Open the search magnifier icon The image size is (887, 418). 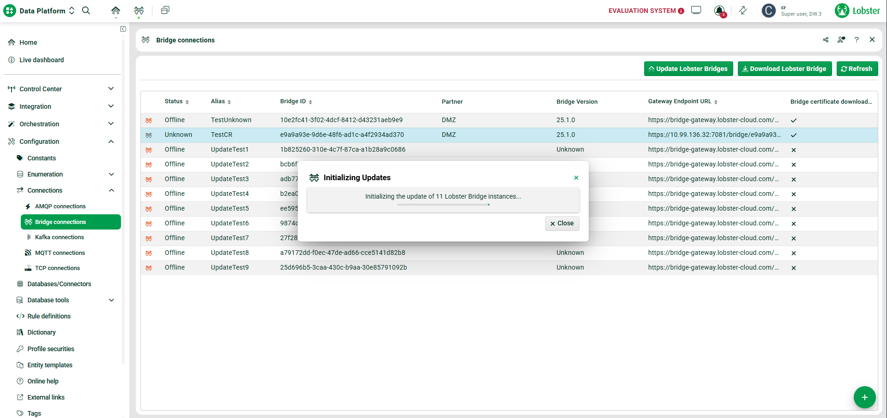(86, 11)
